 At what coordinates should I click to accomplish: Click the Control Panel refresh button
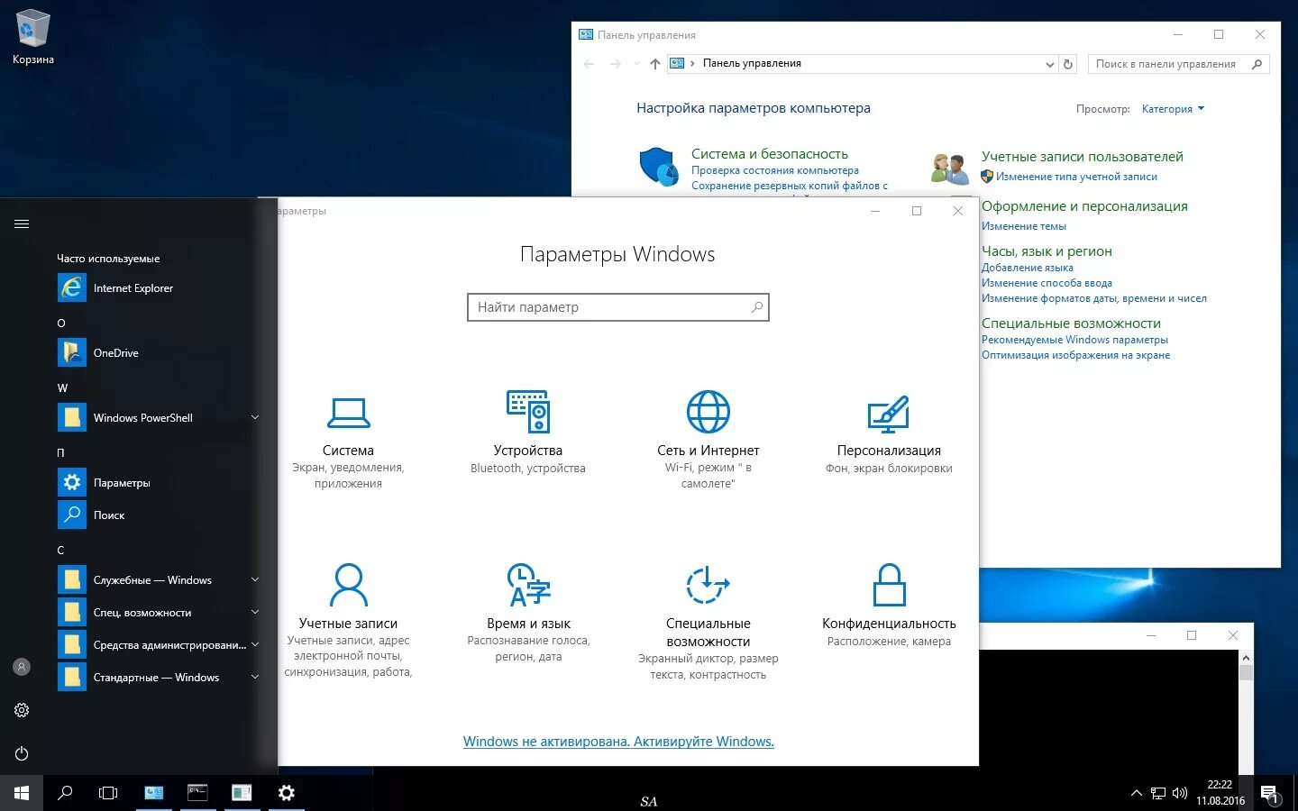point(1068,64)
